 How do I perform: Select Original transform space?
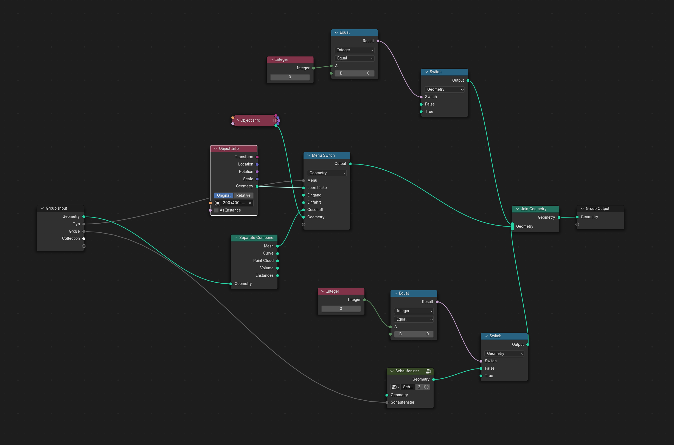(x=224, y=195)
